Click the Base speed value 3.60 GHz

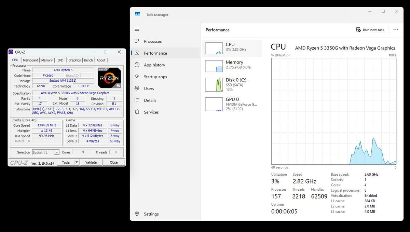point(371,174)
